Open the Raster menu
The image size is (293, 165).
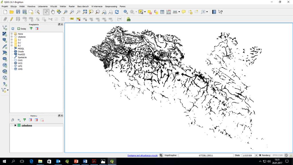(x=72, y=6)
